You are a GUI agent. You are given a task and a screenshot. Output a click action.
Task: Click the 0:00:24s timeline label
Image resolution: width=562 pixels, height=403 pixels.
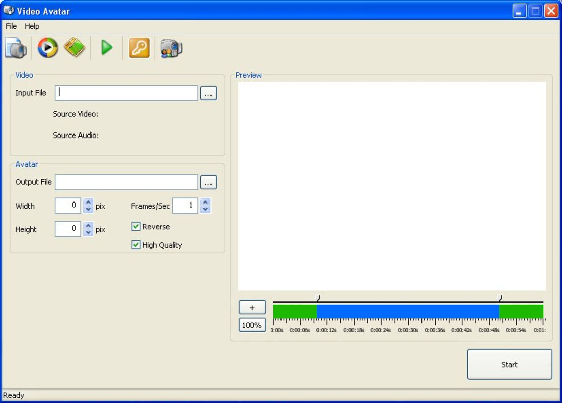click(381, 330)
